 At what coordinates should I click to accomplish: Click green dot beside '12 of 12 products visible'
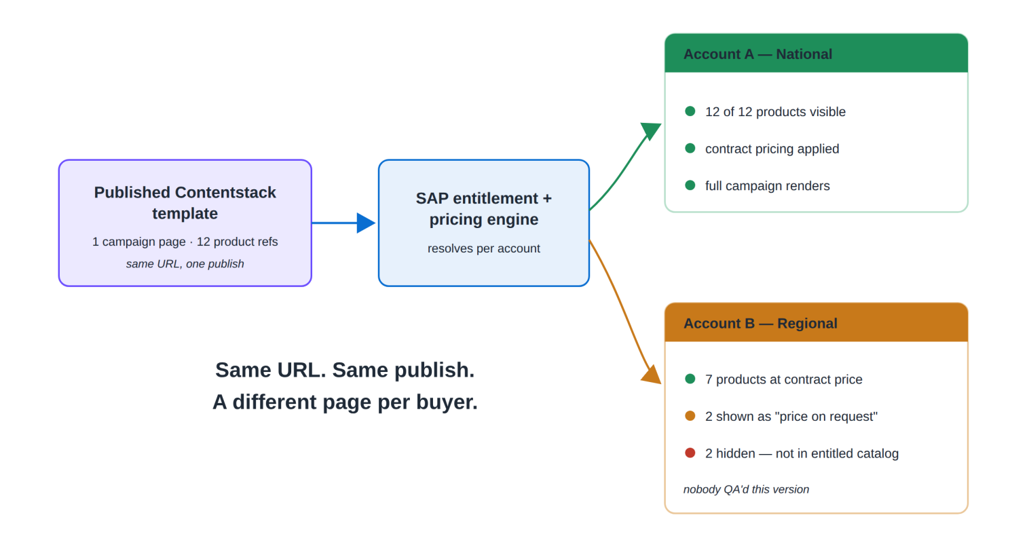[690, 111]
